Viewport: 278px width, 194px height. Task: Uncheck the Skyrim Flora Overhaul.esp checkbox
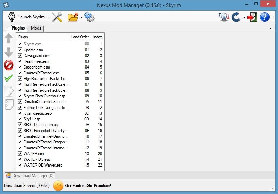click(20, 96)
